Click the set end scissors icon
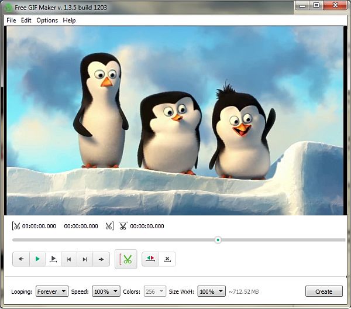 [109, 226]
